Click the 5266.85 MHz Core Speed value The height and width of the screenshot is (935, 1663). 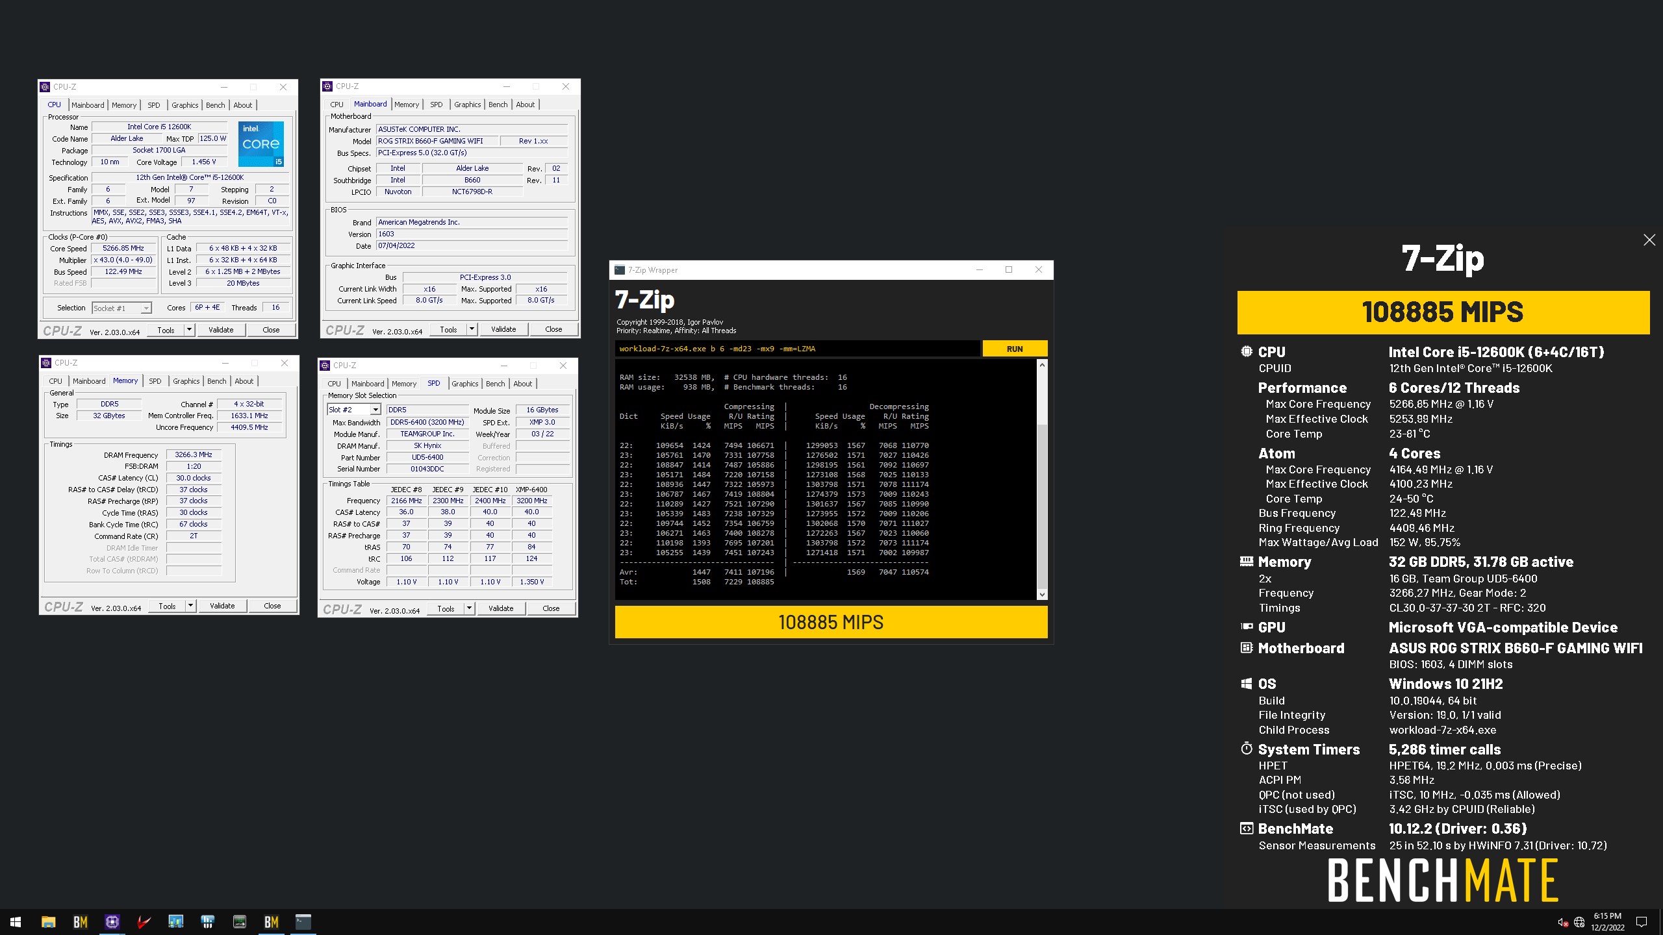(x=123, y=248)
